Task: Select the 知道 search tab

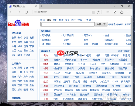Action: coord(61,20)
